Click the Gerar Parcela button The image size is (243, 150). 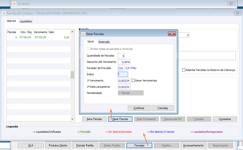[120, 119]
